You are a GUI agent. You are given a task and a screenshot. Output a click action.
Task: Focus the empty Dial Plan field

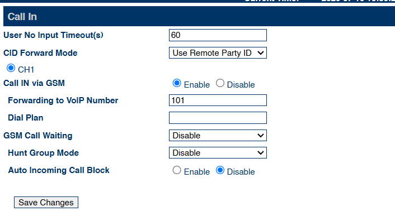pyautogui.click(x=218, y=118)
